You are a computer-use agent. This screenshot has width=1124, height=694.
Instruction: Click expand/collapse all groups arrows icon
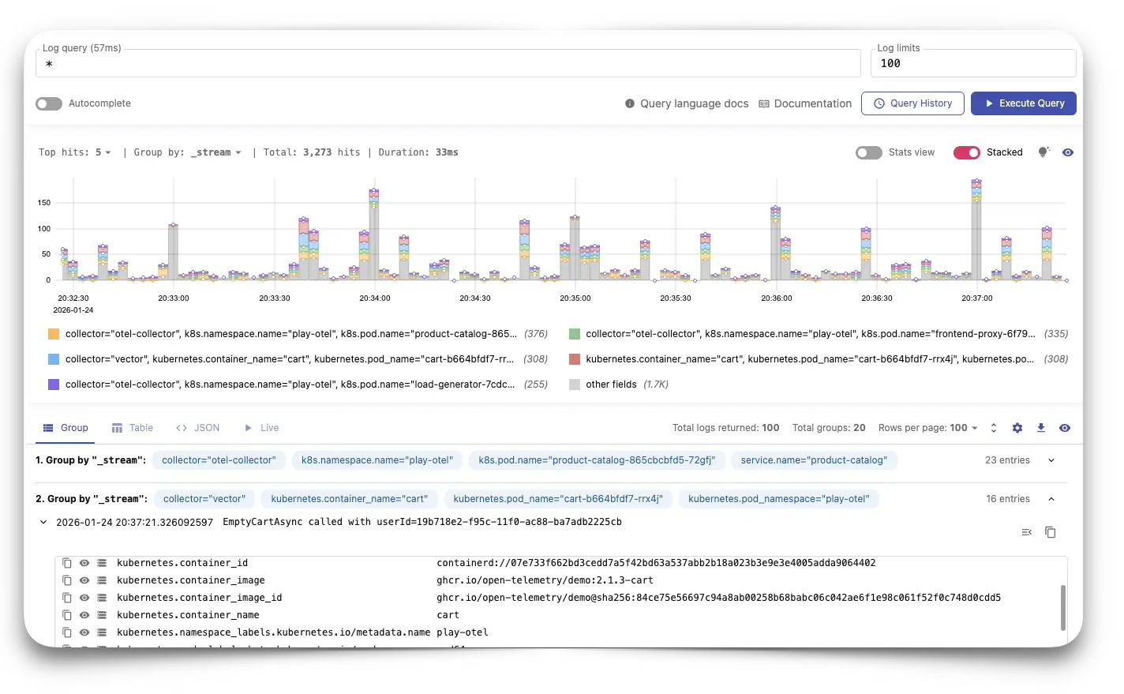pyautogui.click(x=994, y=428)
